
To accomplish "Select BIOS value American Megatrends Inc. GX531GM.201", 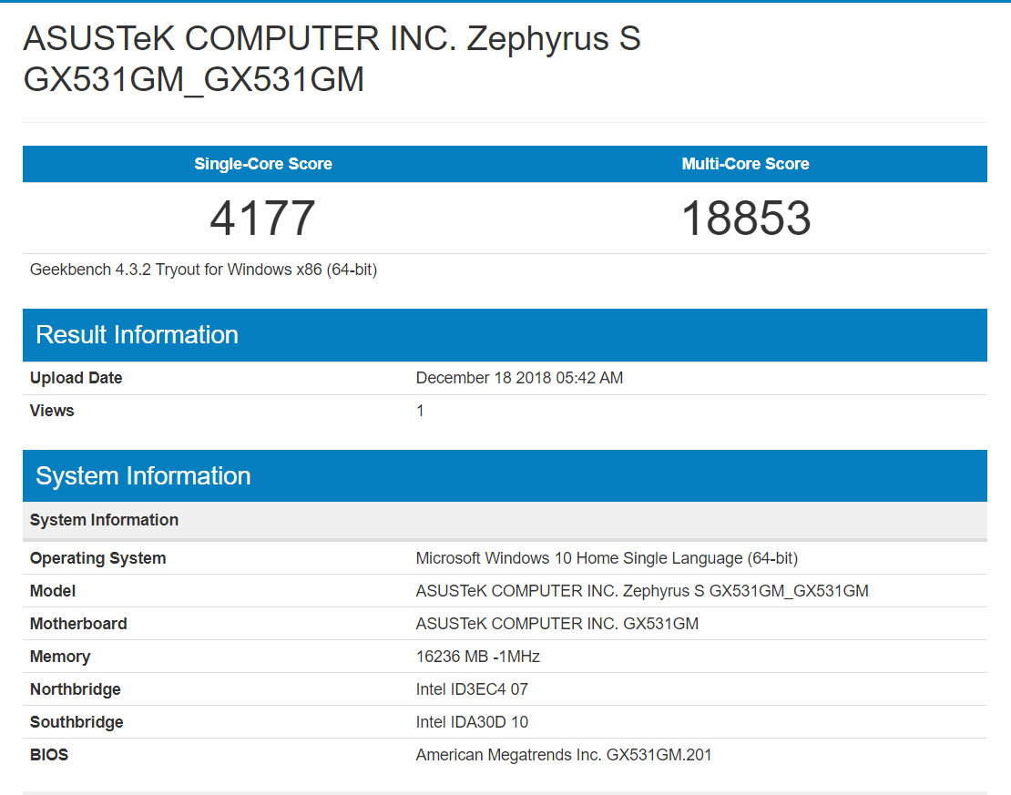I will [x=564, y=755].
